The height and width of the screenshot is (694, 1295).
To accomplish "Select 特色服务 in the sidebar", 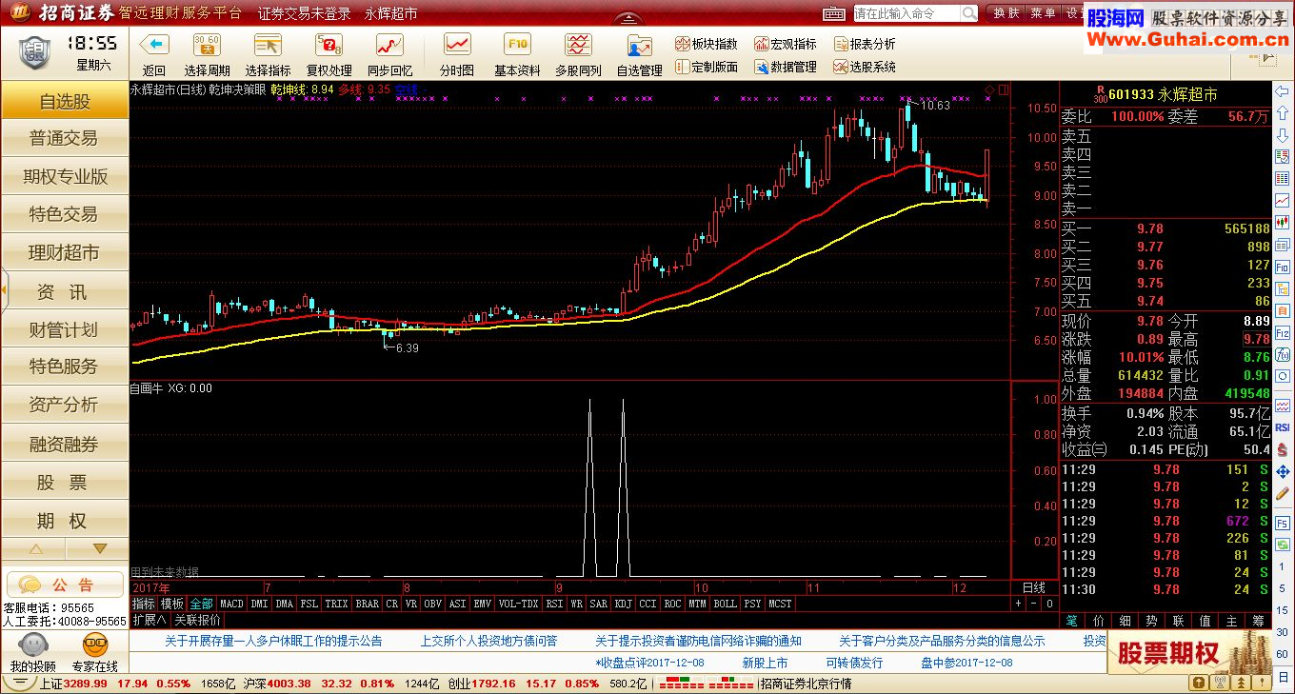I will click(64, 367).
